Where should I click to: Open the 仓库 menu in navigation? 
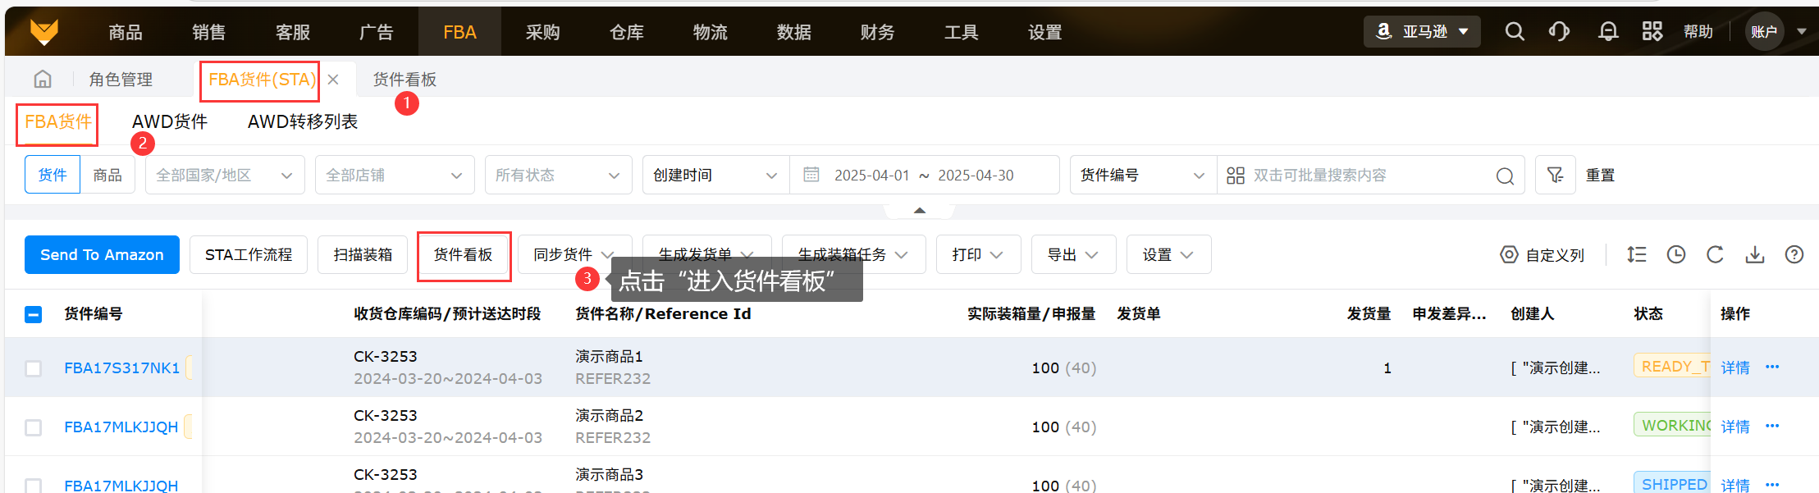[x=627, y=32]
